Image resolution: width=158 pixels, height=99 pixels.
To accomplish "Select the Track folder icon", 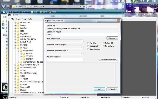I will pos(18,76).
